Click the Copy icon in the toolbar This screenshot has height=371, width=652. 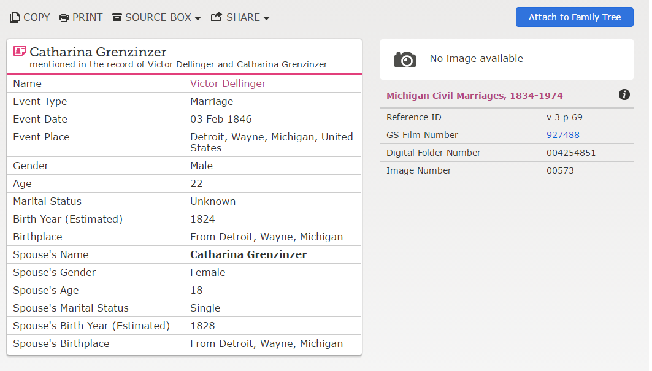click(15, 17)
